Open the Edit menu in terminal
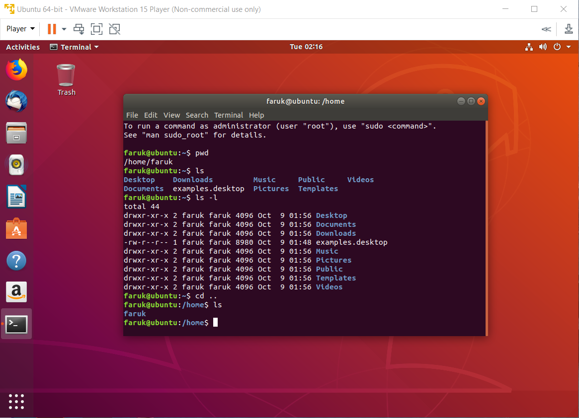This screenshot has width=579, height=418. (151, 115)
